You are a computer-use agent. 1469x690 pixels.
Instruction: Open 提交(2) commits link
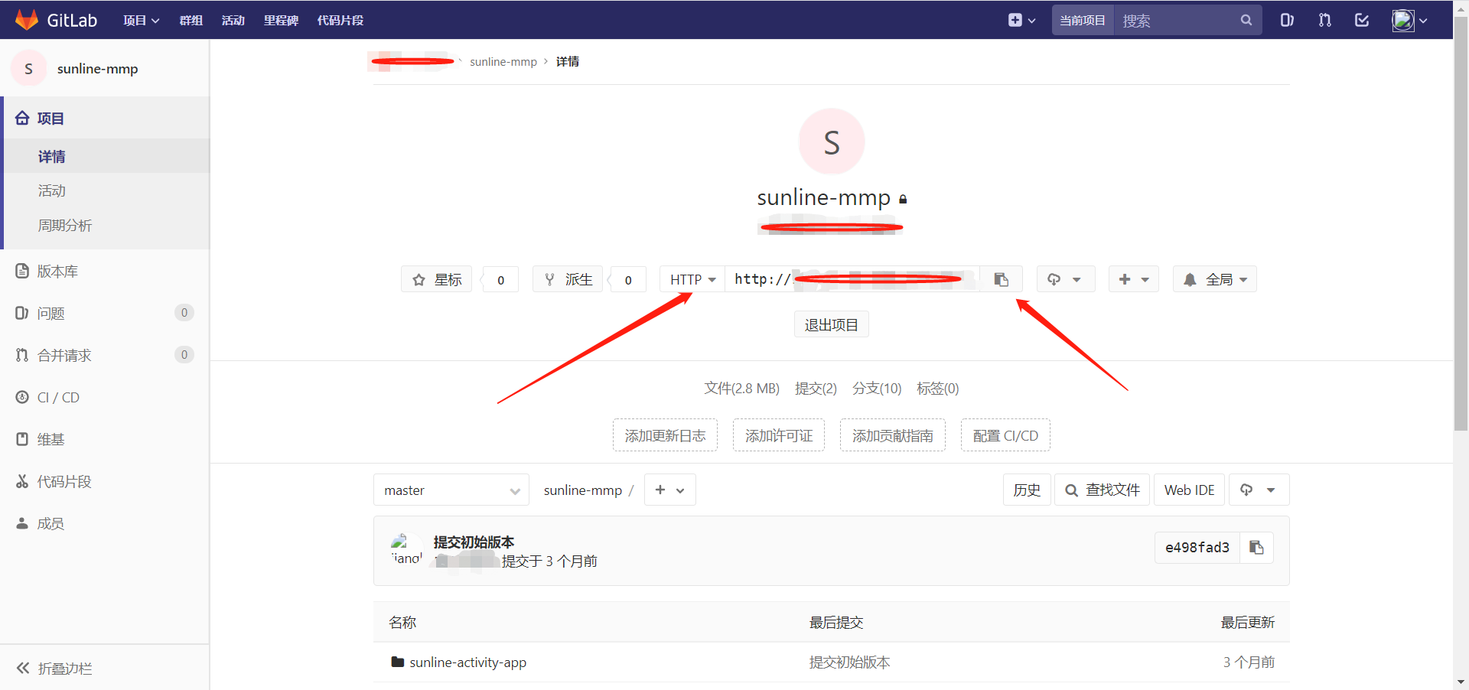click(x=816, y=389)
